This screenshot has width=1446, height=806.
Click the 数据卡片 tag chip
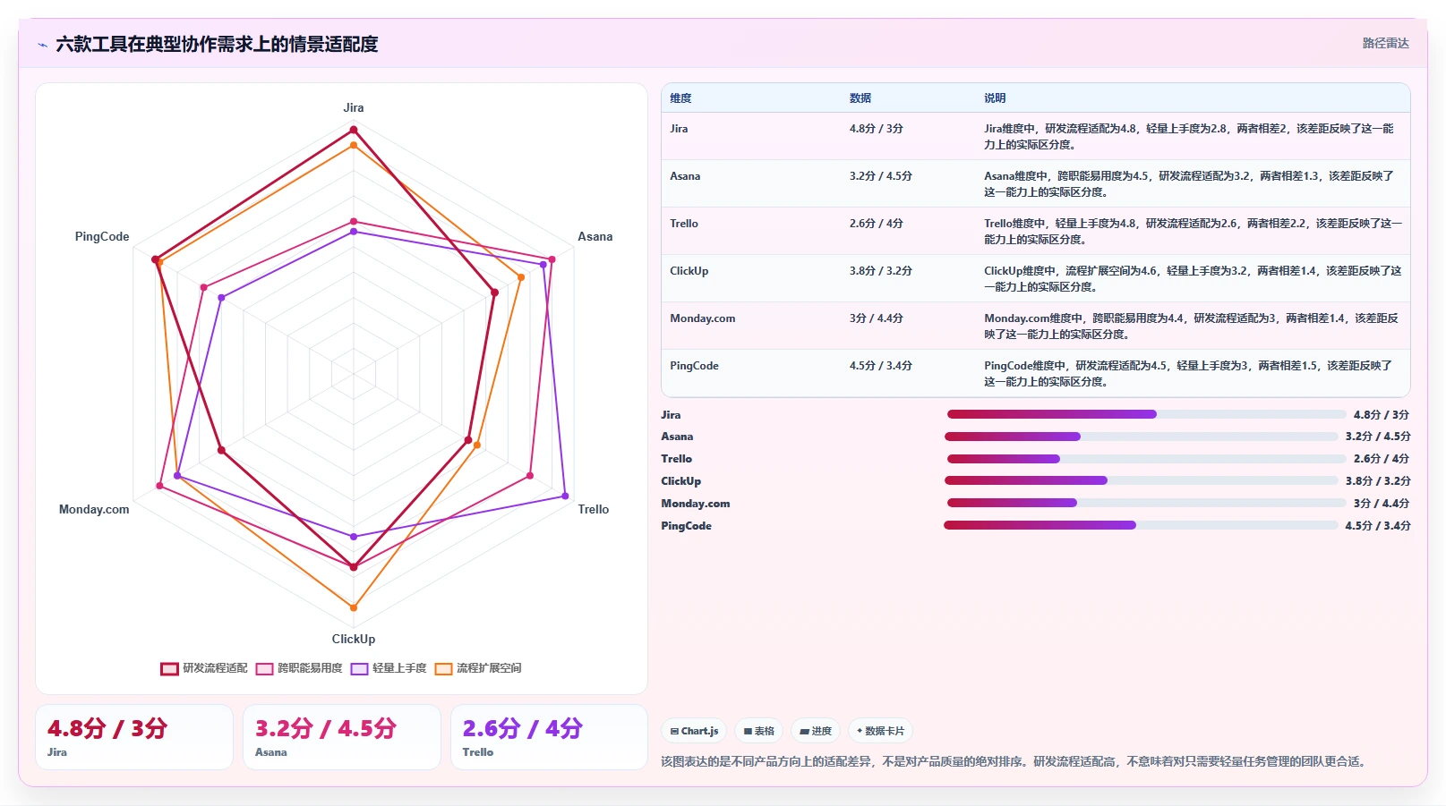point(880,731)
